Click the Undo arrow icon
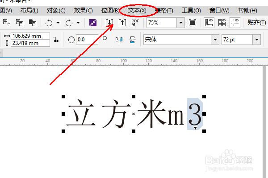This screenshot has width=268, height=178. tap(49, 23)
